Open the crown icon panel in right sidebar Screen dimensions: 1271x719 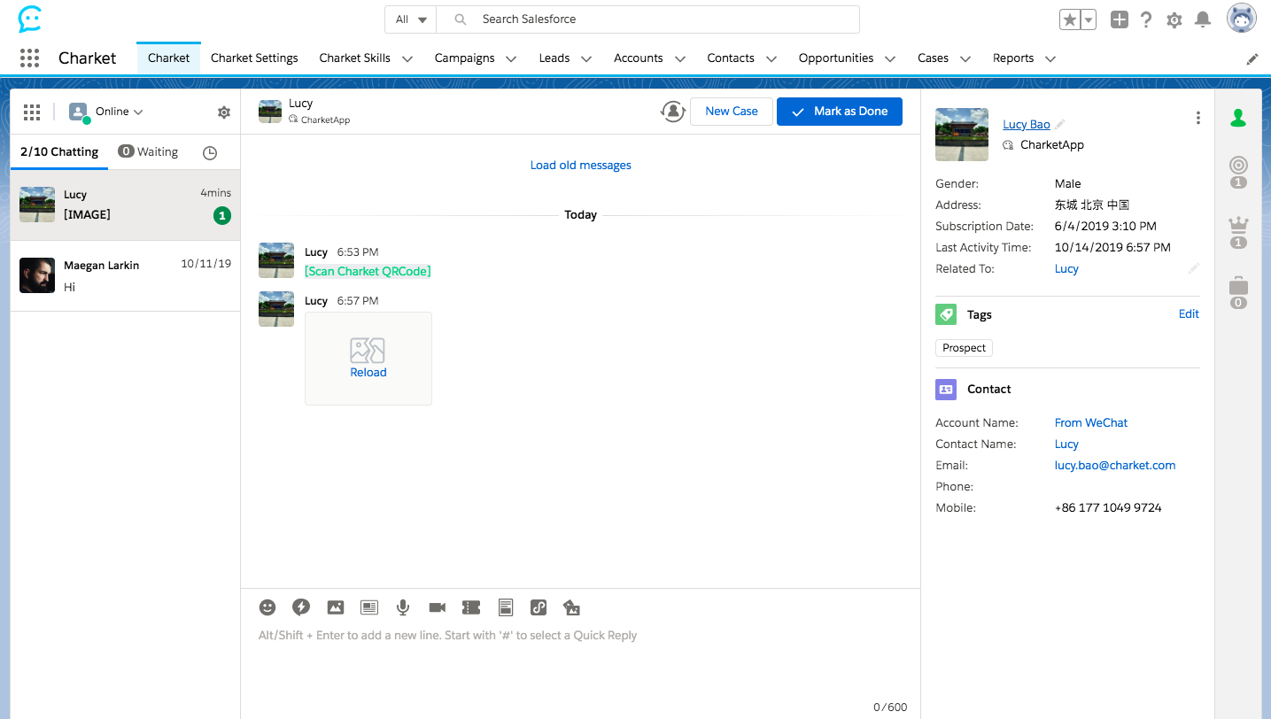click(x=1238, y=226)
